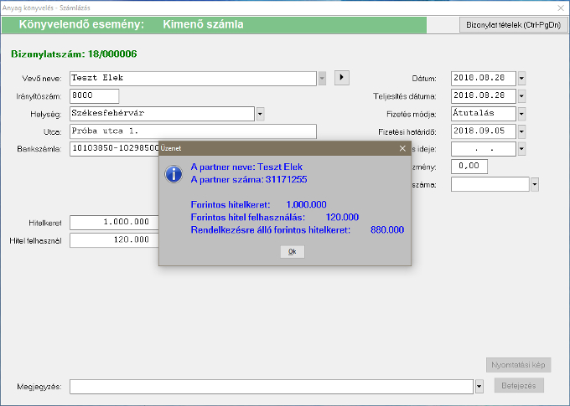Viewport: 570px width, 406px height.
Task: Open Bizonylat tételek (Ctrl+PgDn)
Action: pos(513,25)
